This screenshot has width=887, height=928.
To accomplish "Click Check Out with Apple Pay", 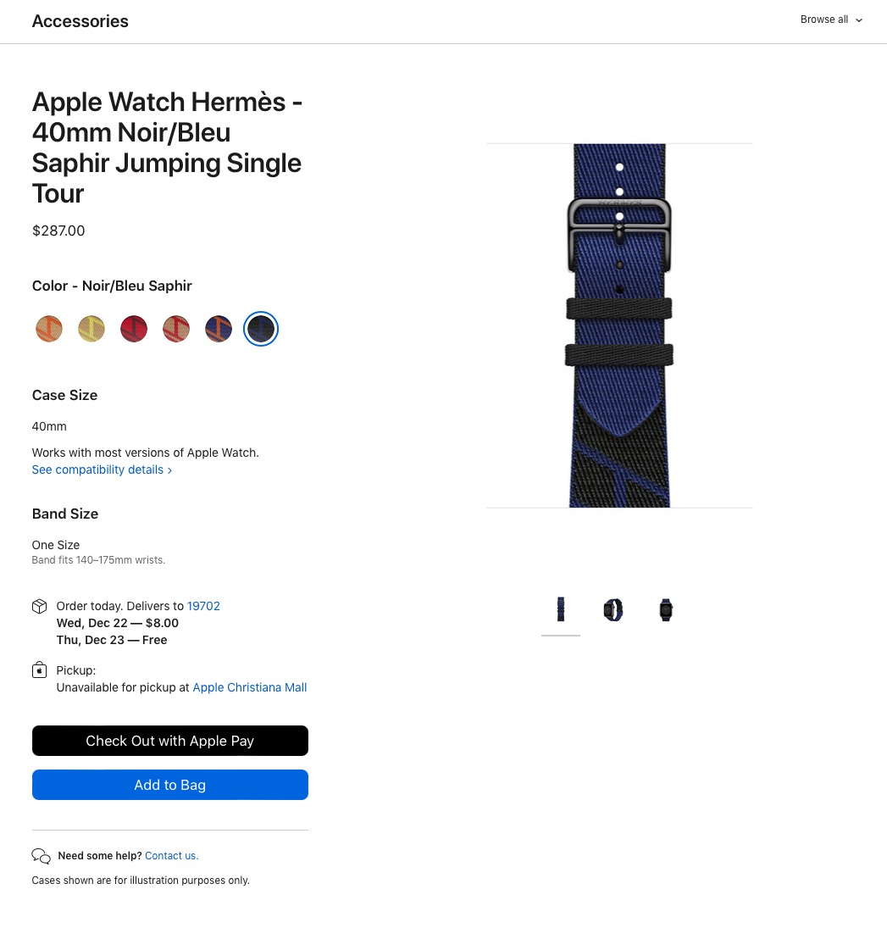I will point(169,741).
